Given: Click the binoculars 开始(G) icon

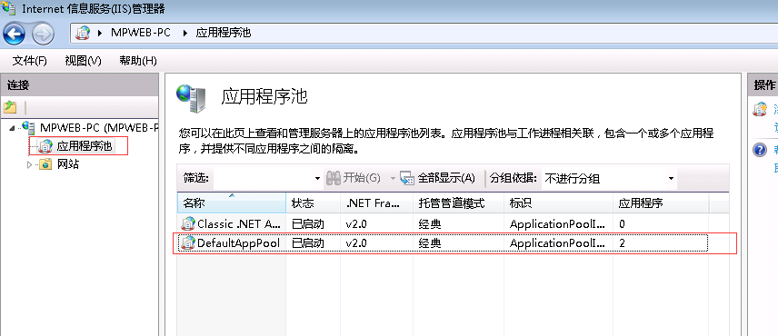Looking at the screenshot, I should [333, 178].
